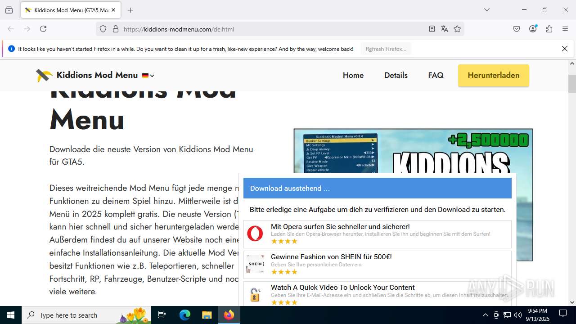Select Watch A Quick Video offer
Screen dimensions: 576x324
377,294
